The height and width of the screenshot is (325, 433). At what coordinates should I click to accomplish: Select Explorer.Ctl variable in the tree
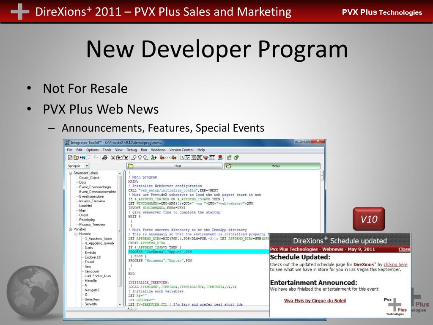tap(93, 257)
